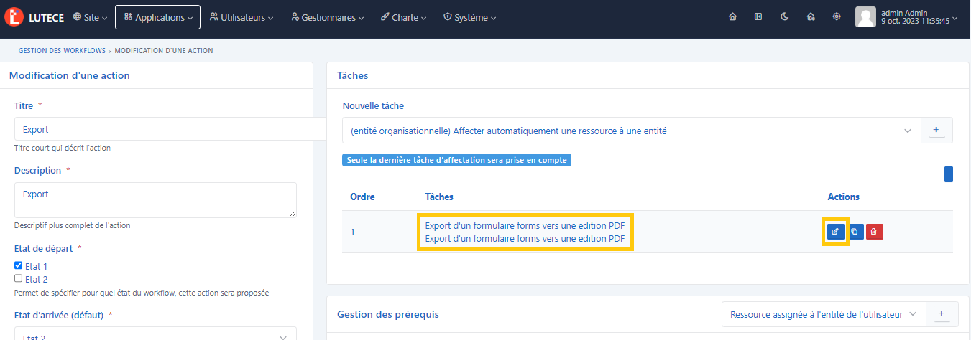Open the settings gear icon in header
This screenshot has height=340, width=971.
click(x=837, y=17)
